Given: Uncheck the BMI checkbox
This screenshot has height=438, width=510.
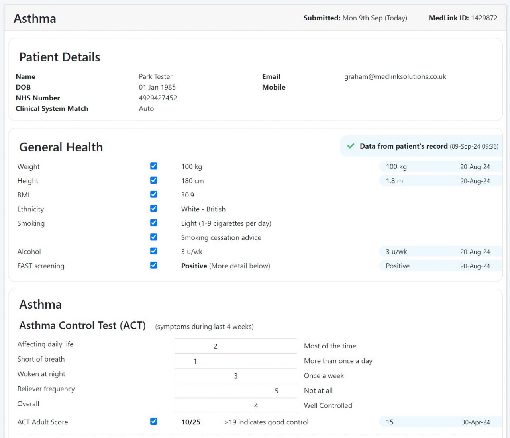Looking at the screenshot, I should 153,194.
